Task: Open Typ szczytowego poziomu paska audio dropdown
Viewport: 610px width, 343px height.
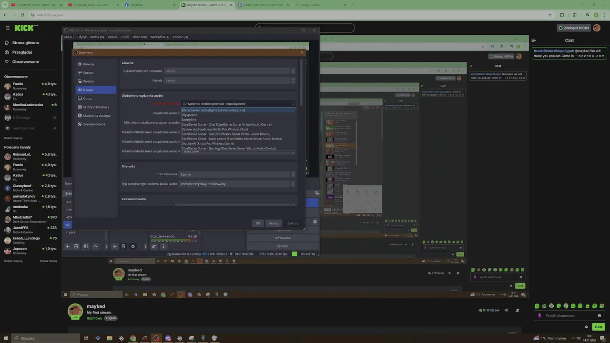Action: pyautogui.click(x=237, y=184)
